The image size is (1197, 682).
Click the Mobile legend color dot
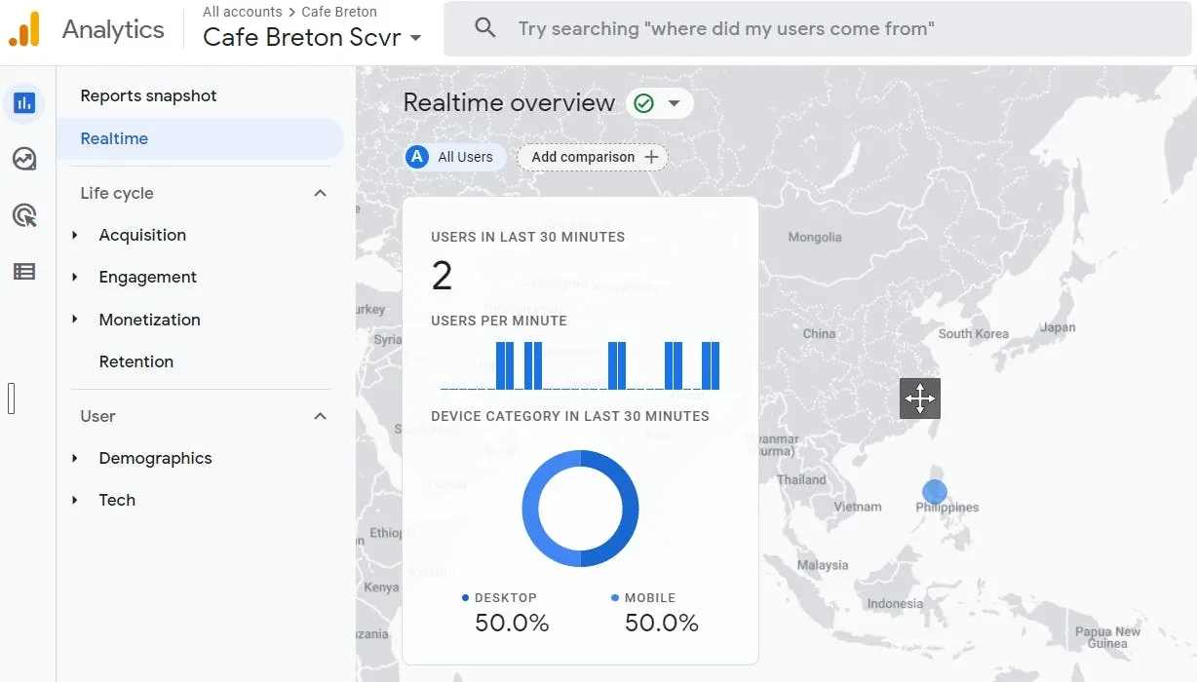click(x=615, y=598)
